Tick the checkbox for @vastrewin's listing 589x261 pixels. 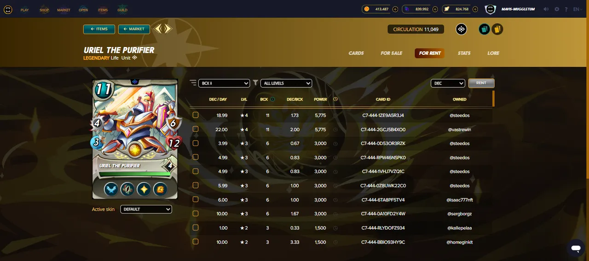196,129
